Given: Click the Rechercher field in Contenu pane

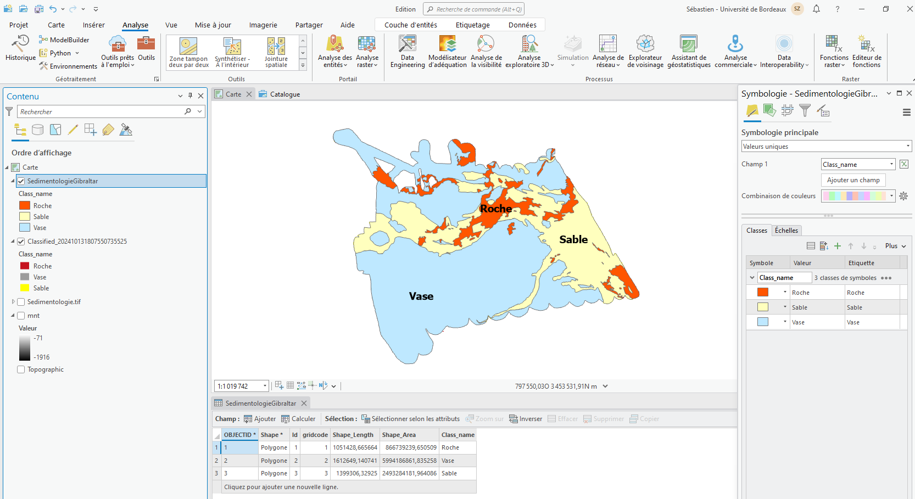Looking at the screenshot, I should coord(102,112).
